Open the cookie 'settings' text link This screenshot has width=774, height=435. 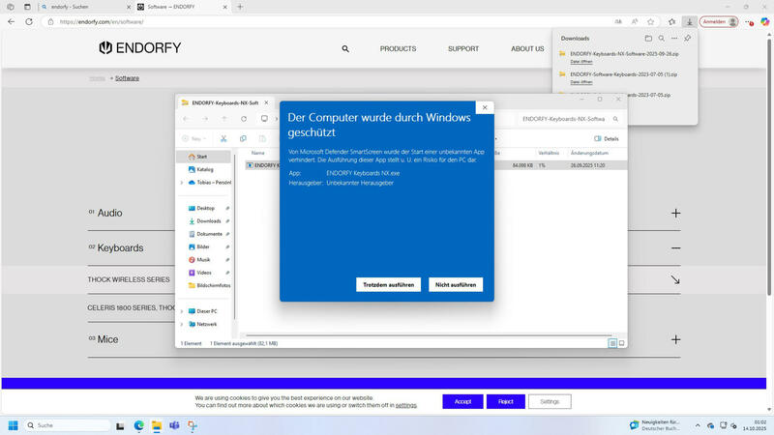pyautogui.click(x=405, y=405)
